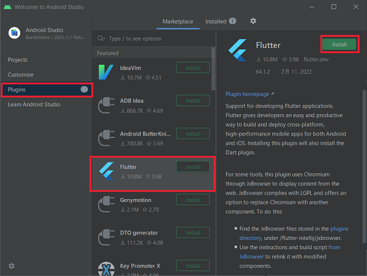Screen dimensions: 367x276
Task: Install the Android ButterKnife plugin
Action: pos(193,134)
